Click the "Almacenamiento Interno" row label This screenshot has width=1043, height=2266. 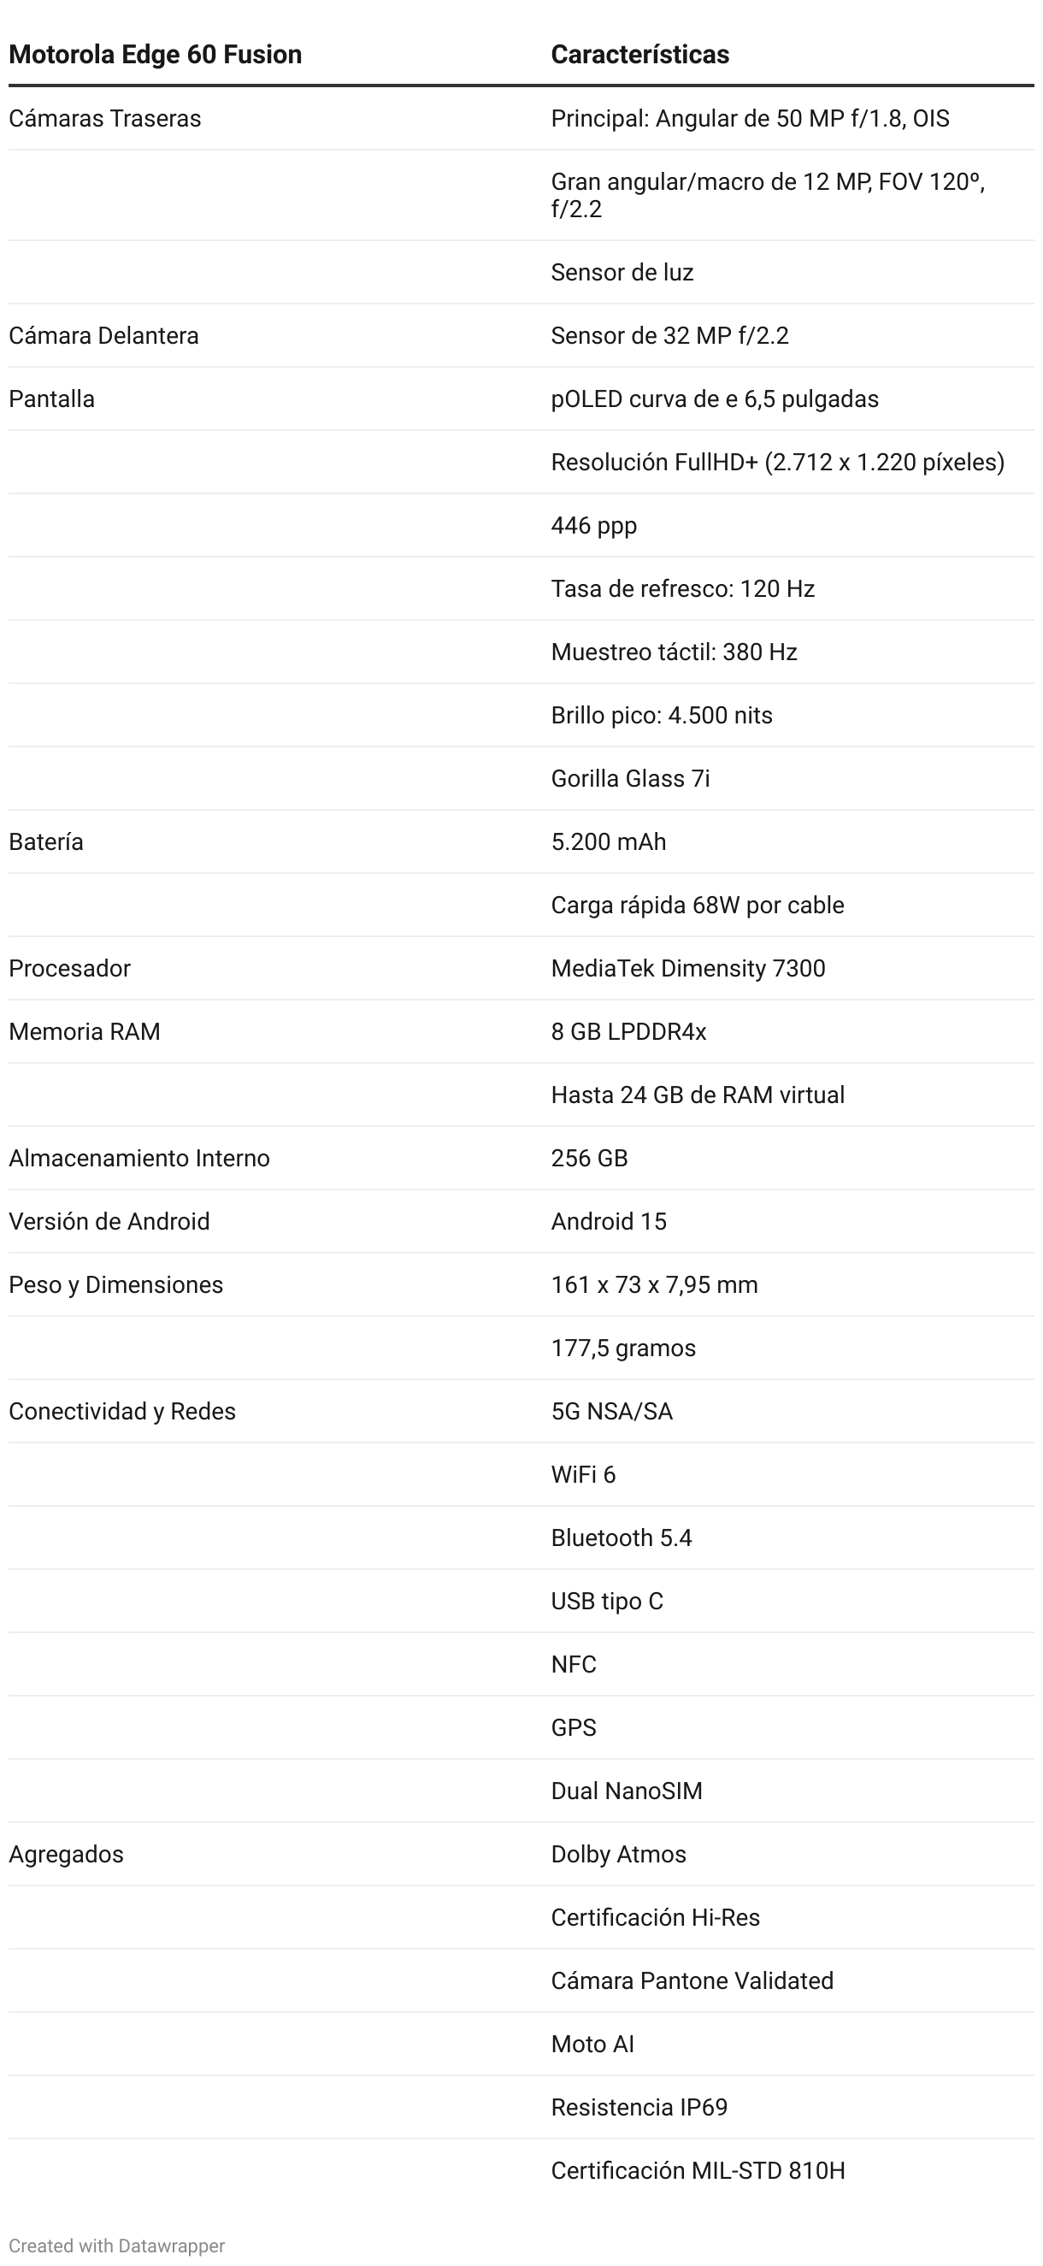pos(139,1159)
